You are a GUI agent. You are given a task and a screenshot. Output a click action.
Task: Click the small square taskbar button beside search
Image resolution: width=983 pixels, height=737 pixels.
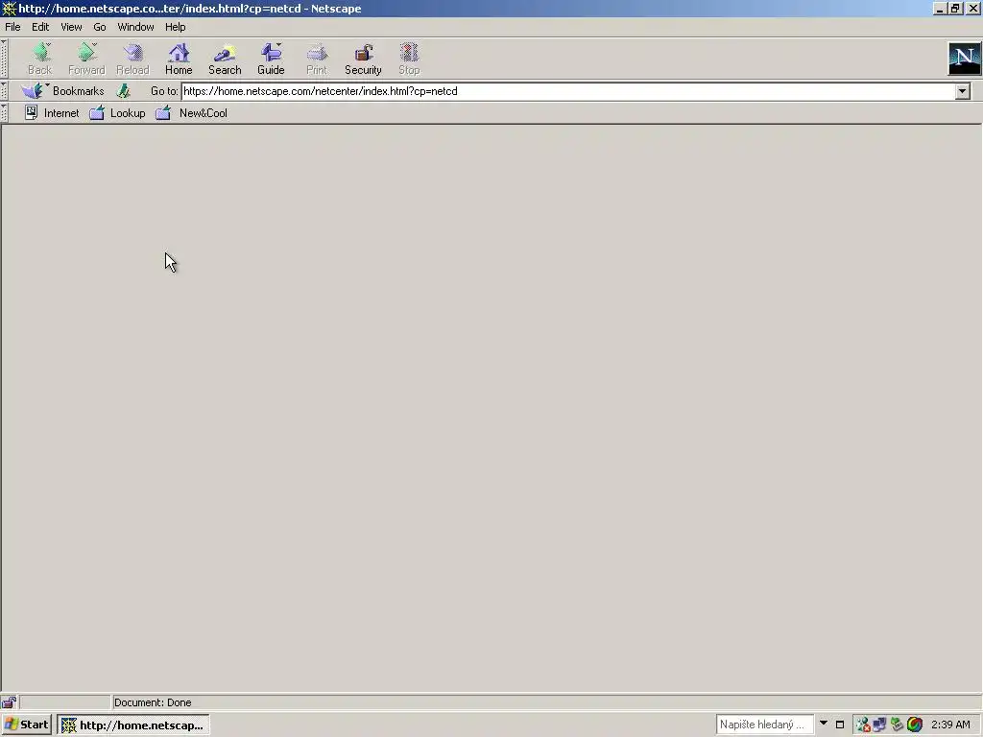[x=840, y=725]
